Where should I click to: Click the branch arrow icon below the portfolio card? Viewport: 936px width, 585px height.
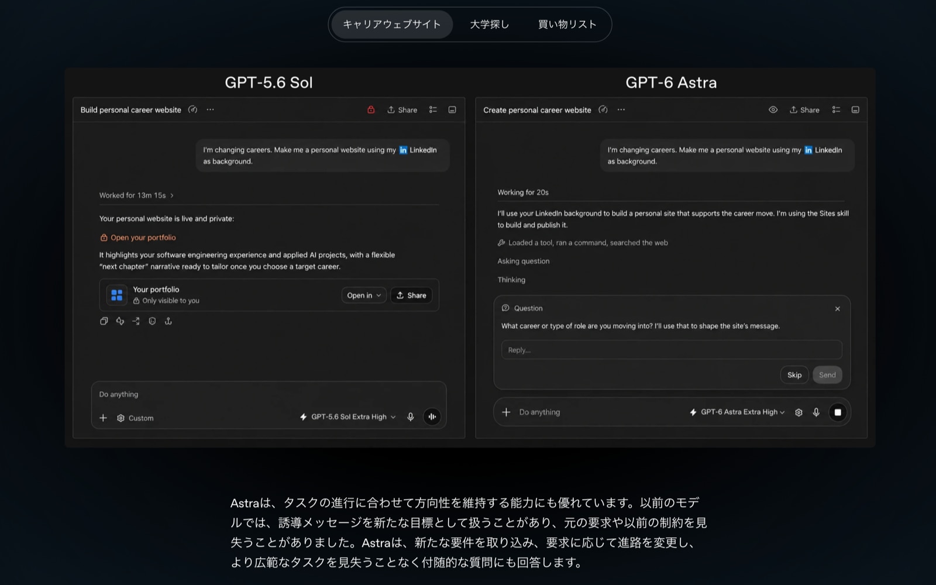tap(136, 321)
